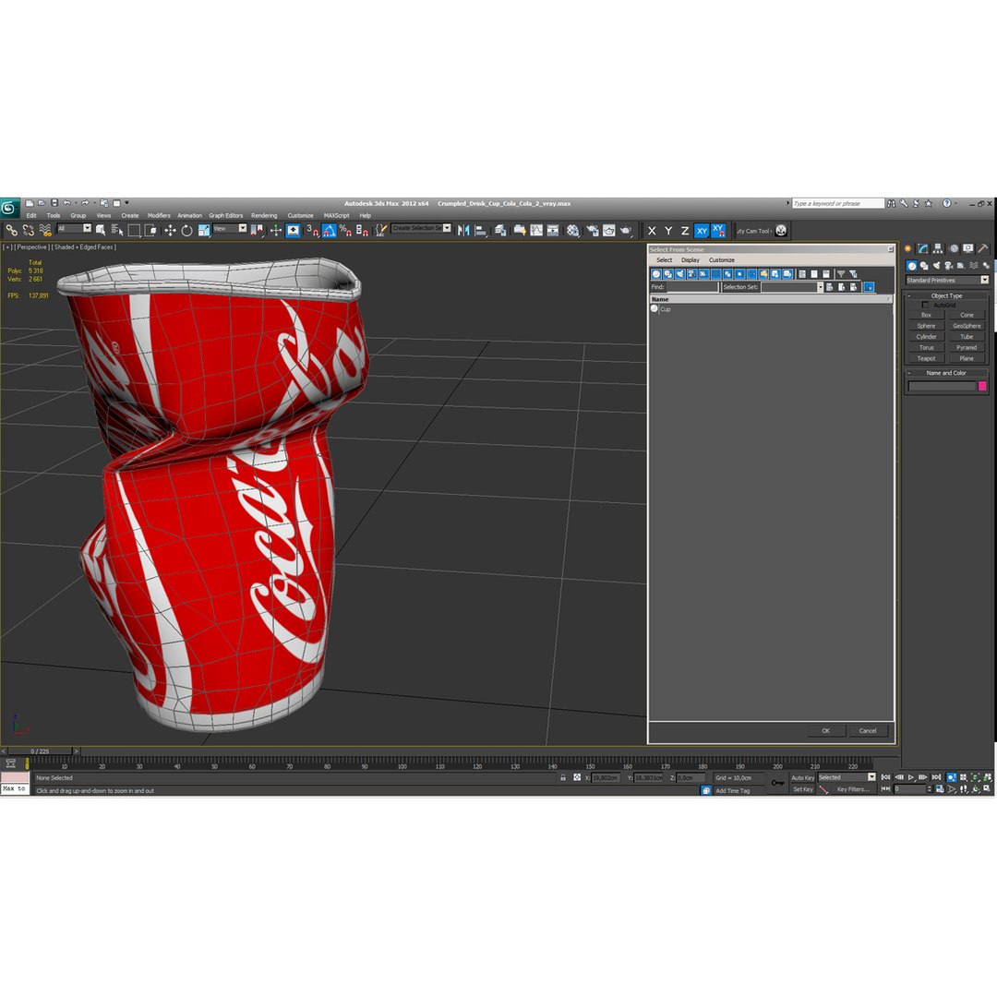997x997 pixels.
Task: Switch to the Utilities hammer tab
Action: coord(983,248)
